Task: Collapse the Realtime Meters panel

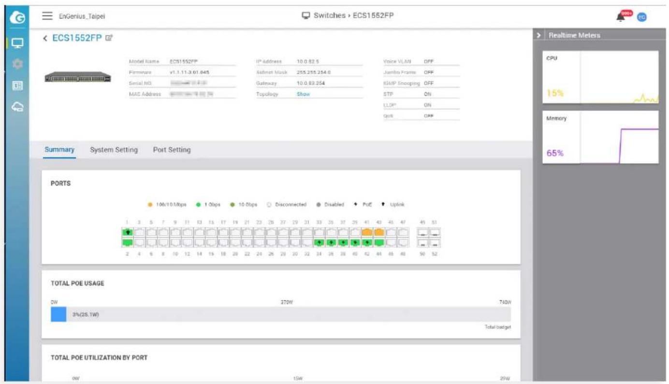Action: click(x=539, y=35)
